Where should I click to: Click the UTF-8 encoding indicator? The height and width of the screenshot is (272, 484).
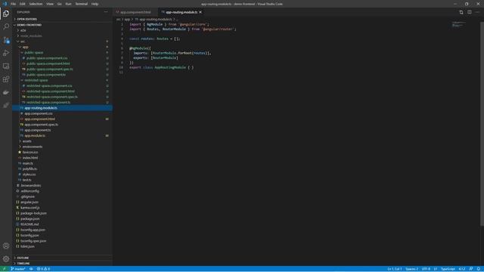426,269
